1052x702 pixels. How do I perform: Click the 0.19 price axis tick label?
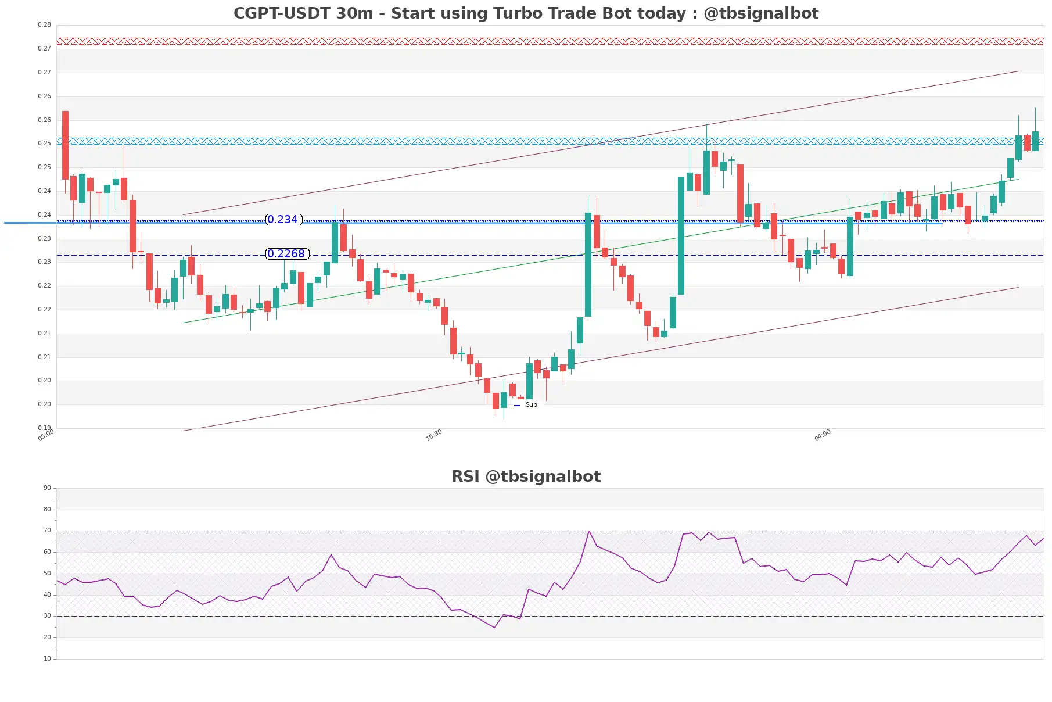coord(44,428)
